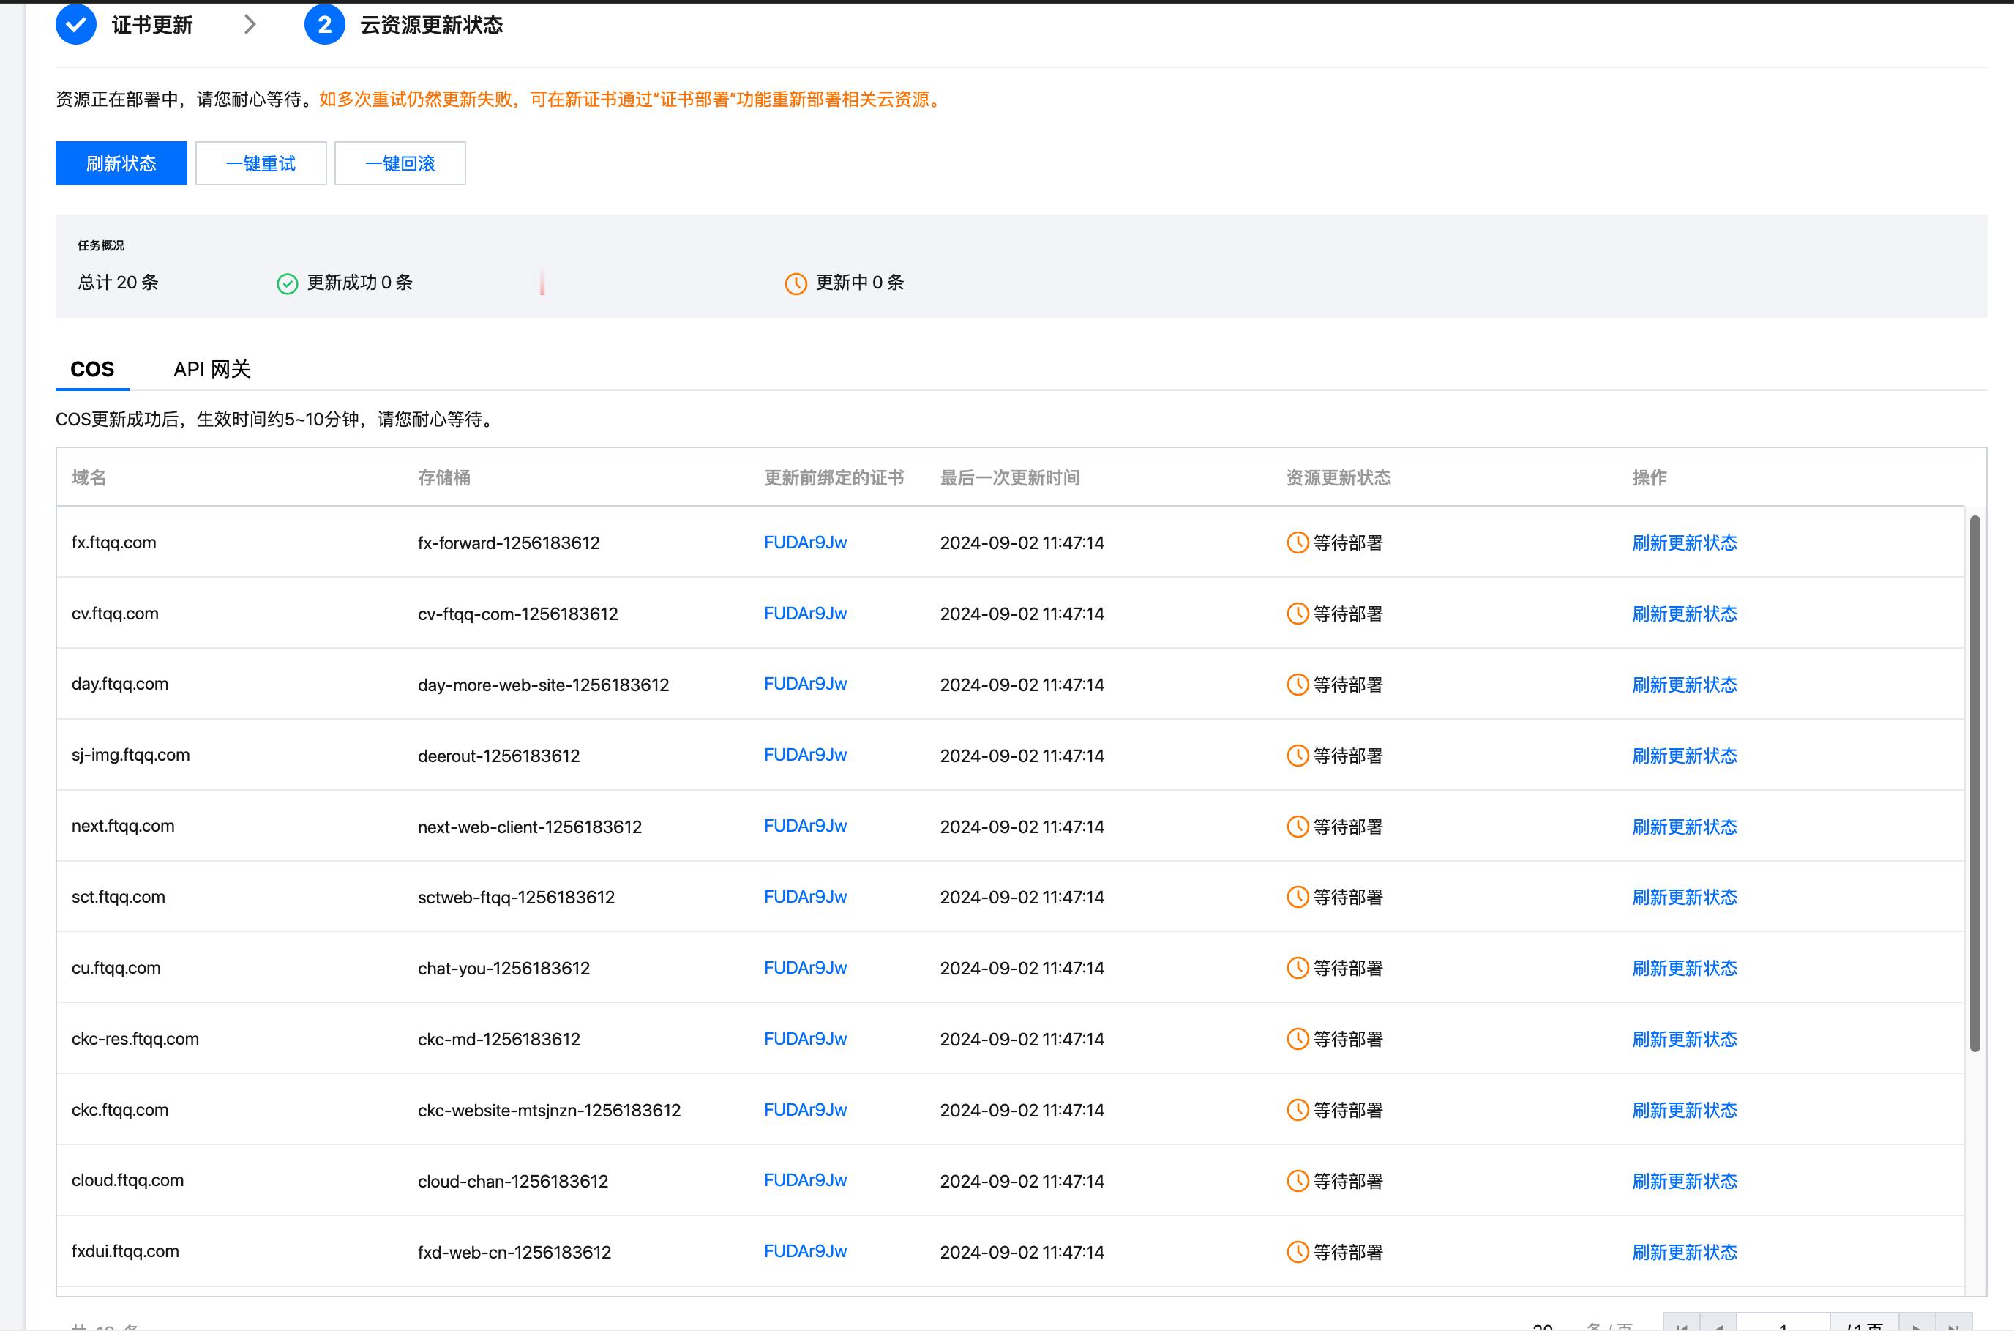Open certificate FUDAr9Jw in sj-img.ftqq.com row
The width and height of the screenshot is (2014, 1331).
[x=805, y=756]
